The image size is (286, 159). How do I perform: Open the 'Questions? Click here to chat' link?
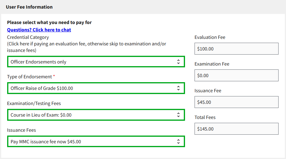pyautogui.click(x=39, y=30)
